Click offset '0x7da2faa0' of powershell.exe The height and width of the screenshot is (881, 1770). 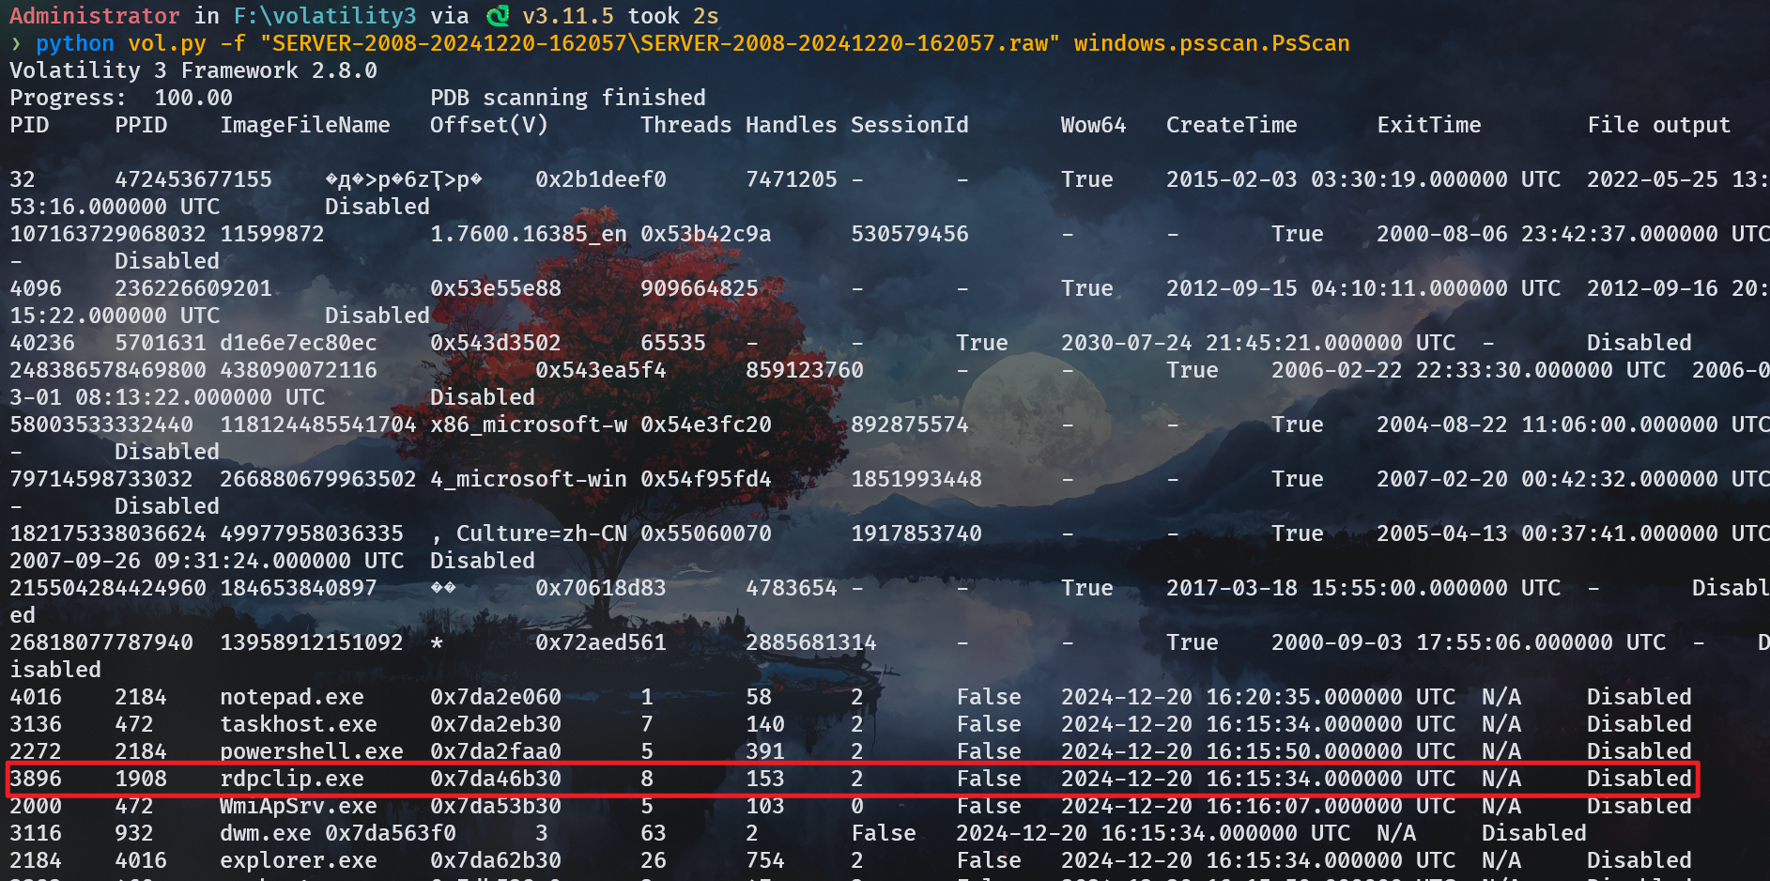(496, 751)
